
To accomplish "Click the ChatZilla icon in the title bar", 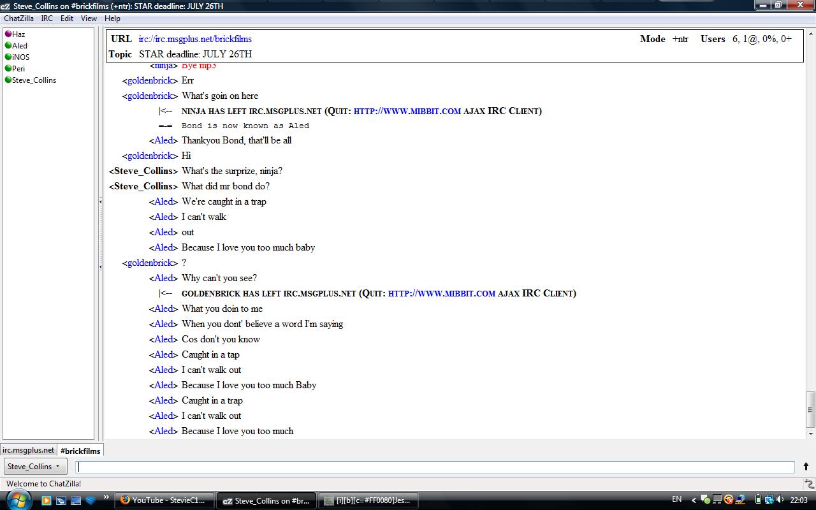I will click(6, 6).
